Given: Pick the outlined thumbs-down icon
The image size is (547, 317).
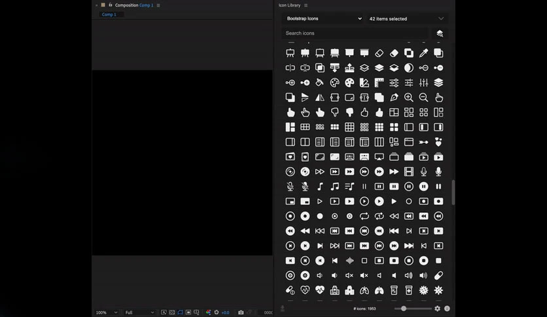Looking at the screenshot, I should tap(334, 113).
